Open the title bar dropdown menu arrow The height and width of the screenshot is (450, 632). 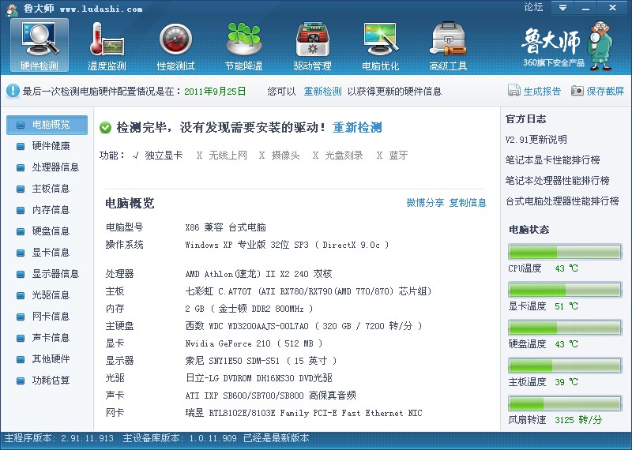pos(562,8)
